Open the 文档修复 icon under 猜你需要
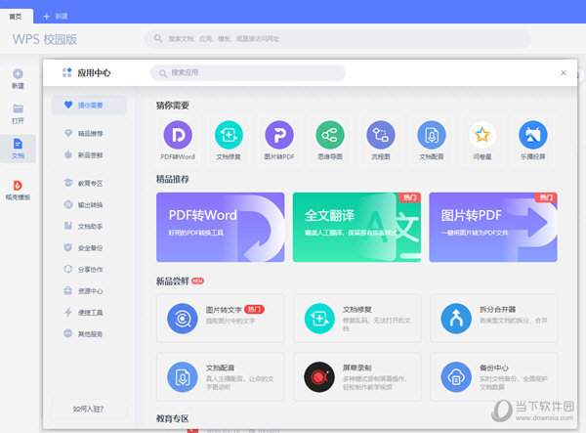The width and height of the screenshot is (586, 433). click(229, 135)
